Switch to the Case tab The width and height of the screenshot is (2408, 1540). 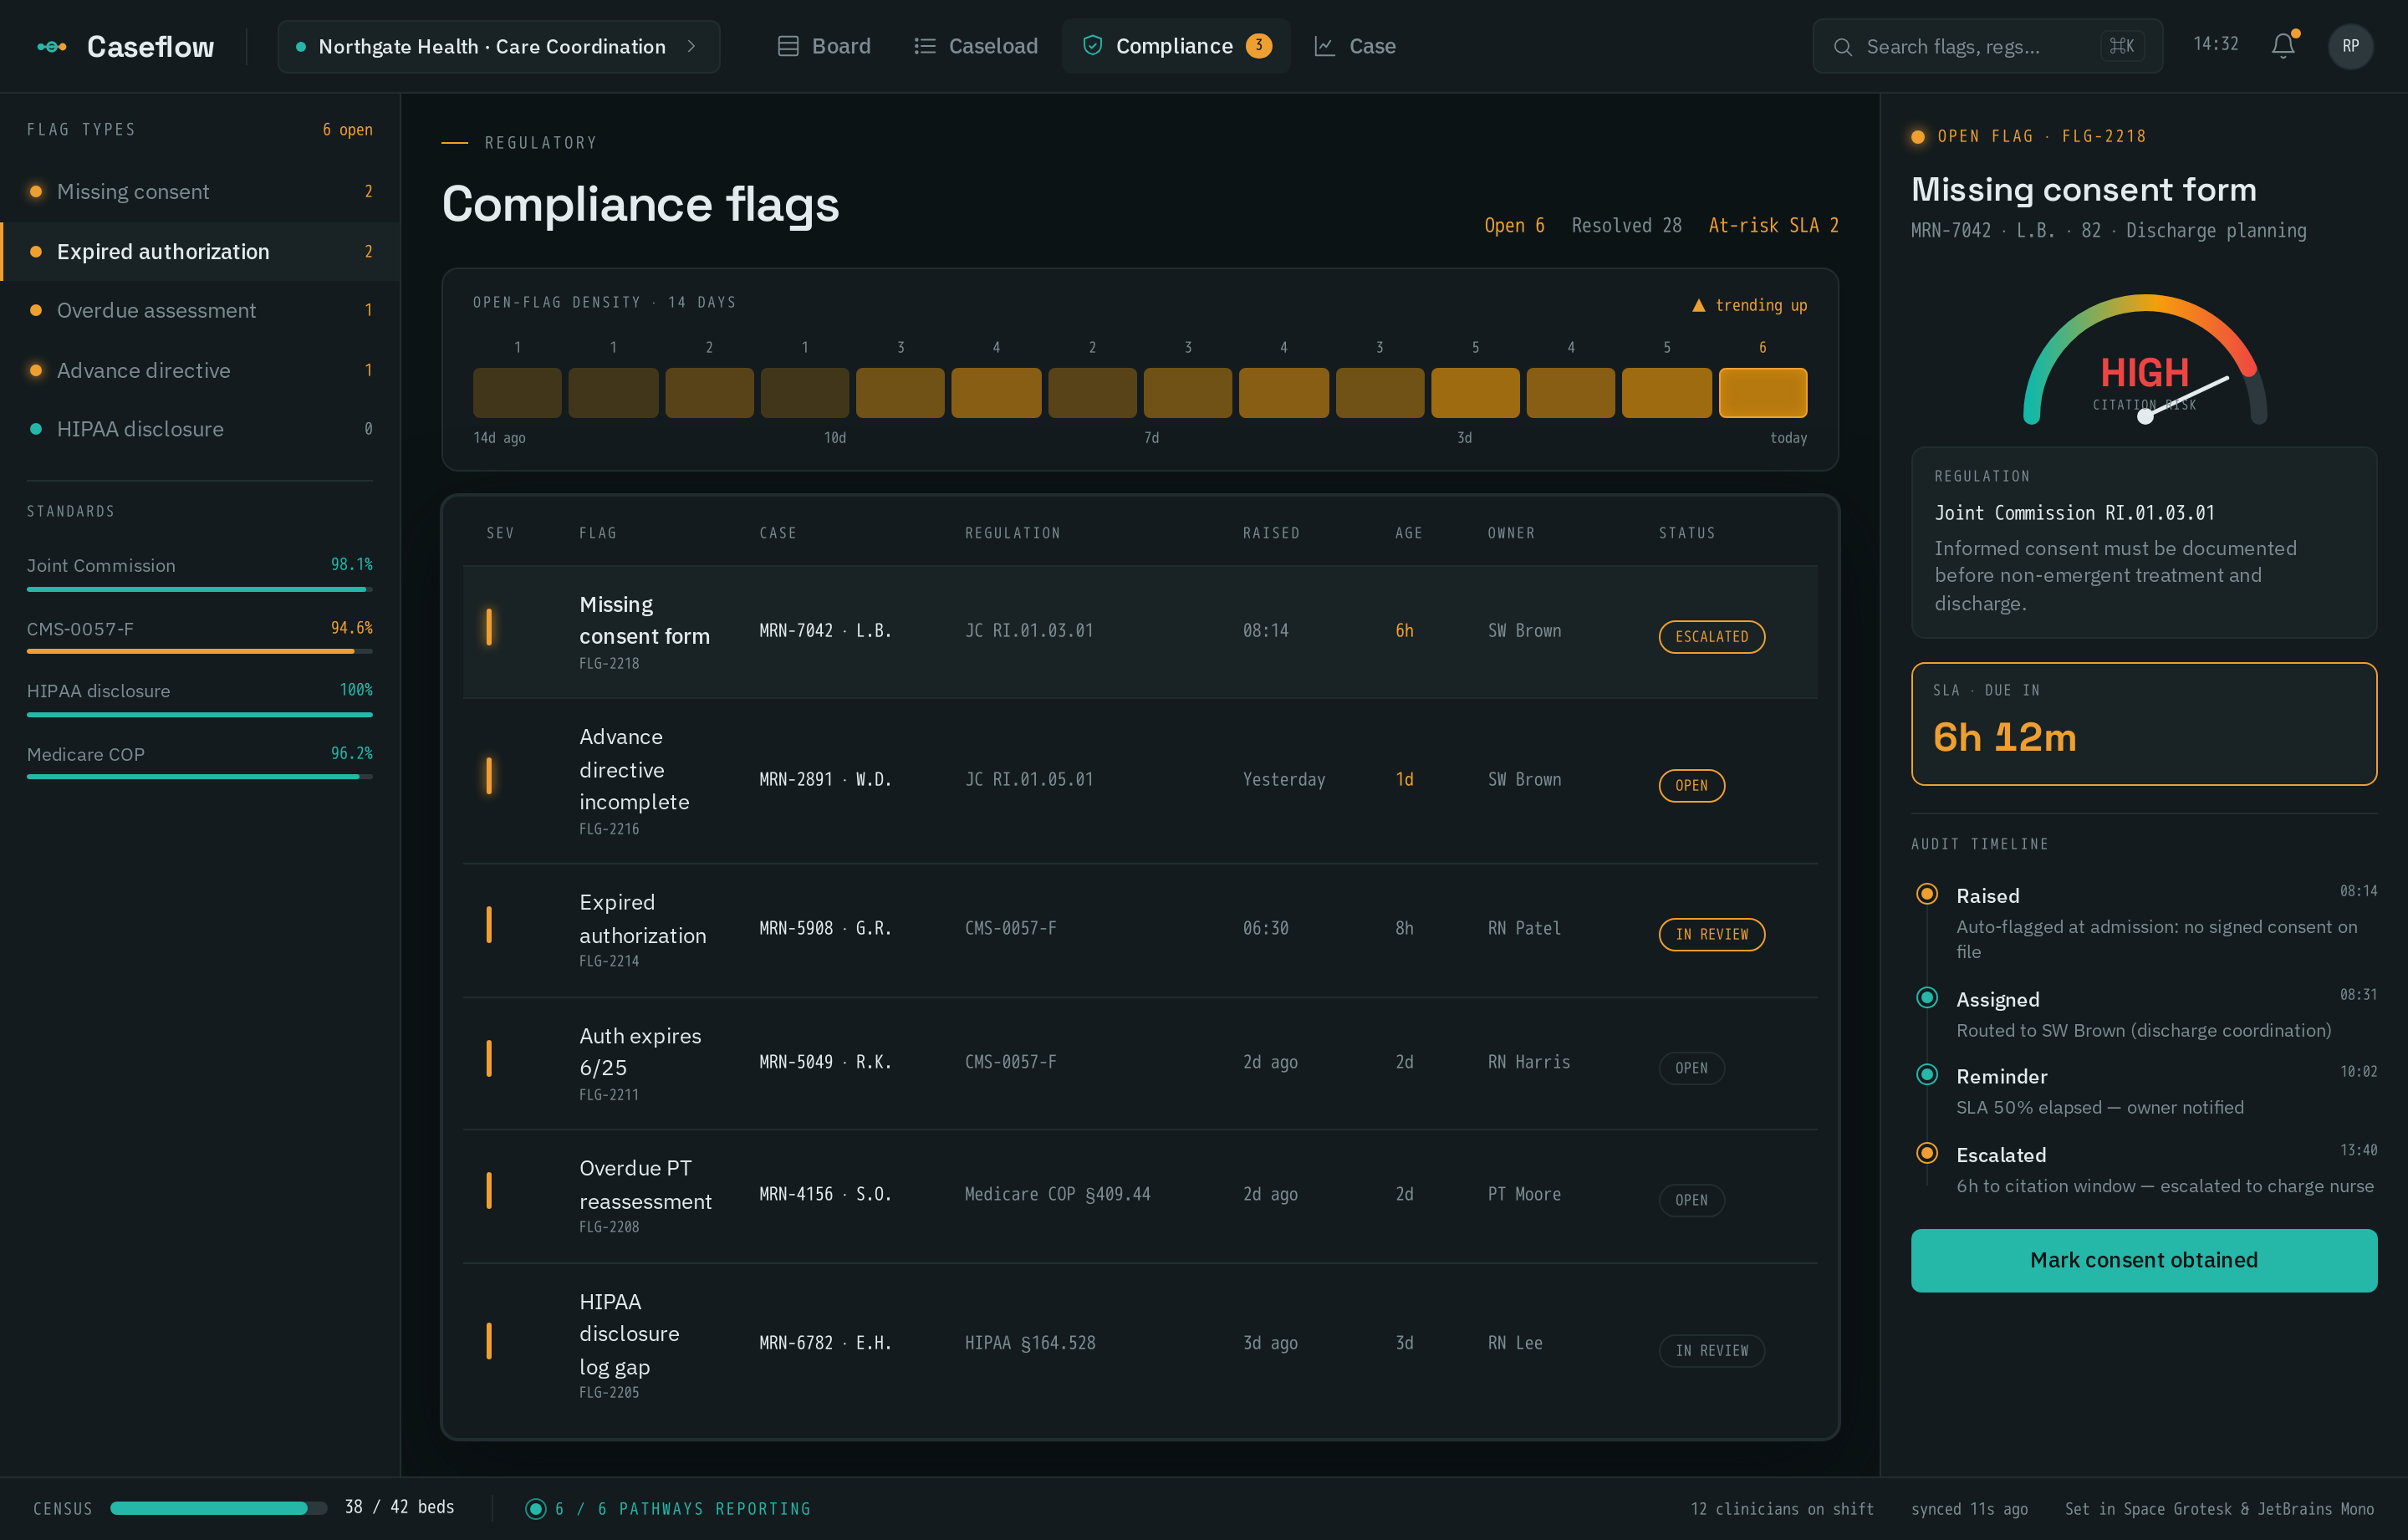(1355, 46)
